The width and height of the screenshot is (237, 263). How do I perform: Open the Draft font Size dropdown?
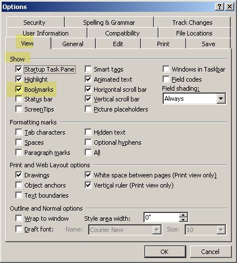coord(221,230)
